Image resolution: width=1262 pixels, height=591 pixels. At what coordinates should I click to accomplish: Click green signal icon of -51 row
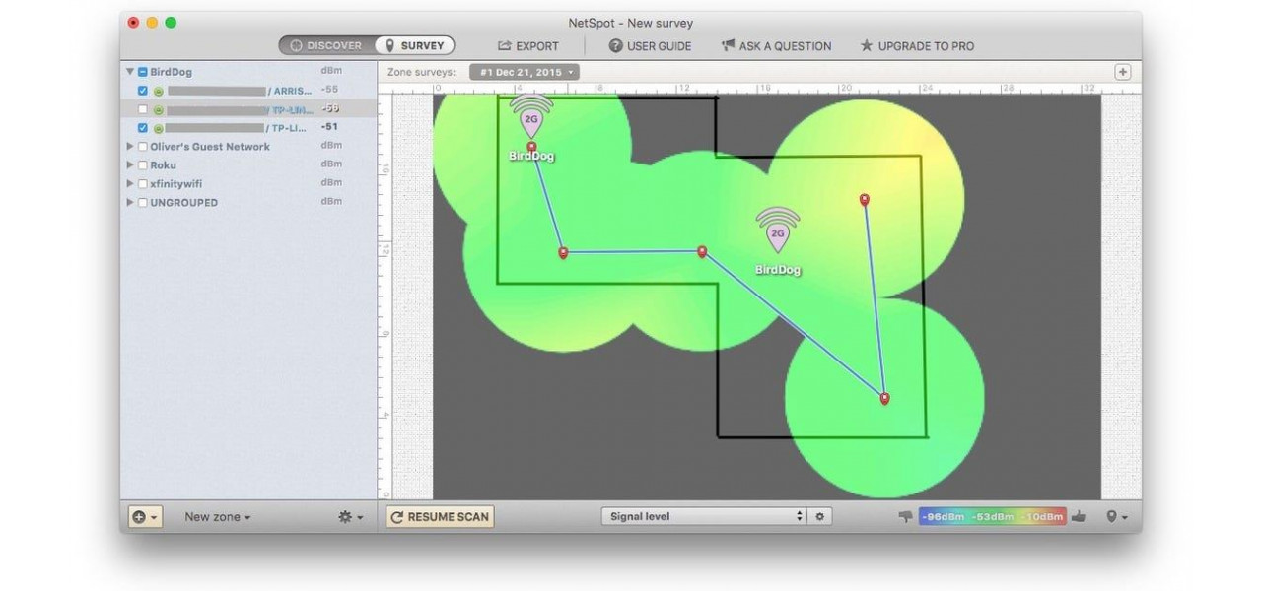click(158, 128)
